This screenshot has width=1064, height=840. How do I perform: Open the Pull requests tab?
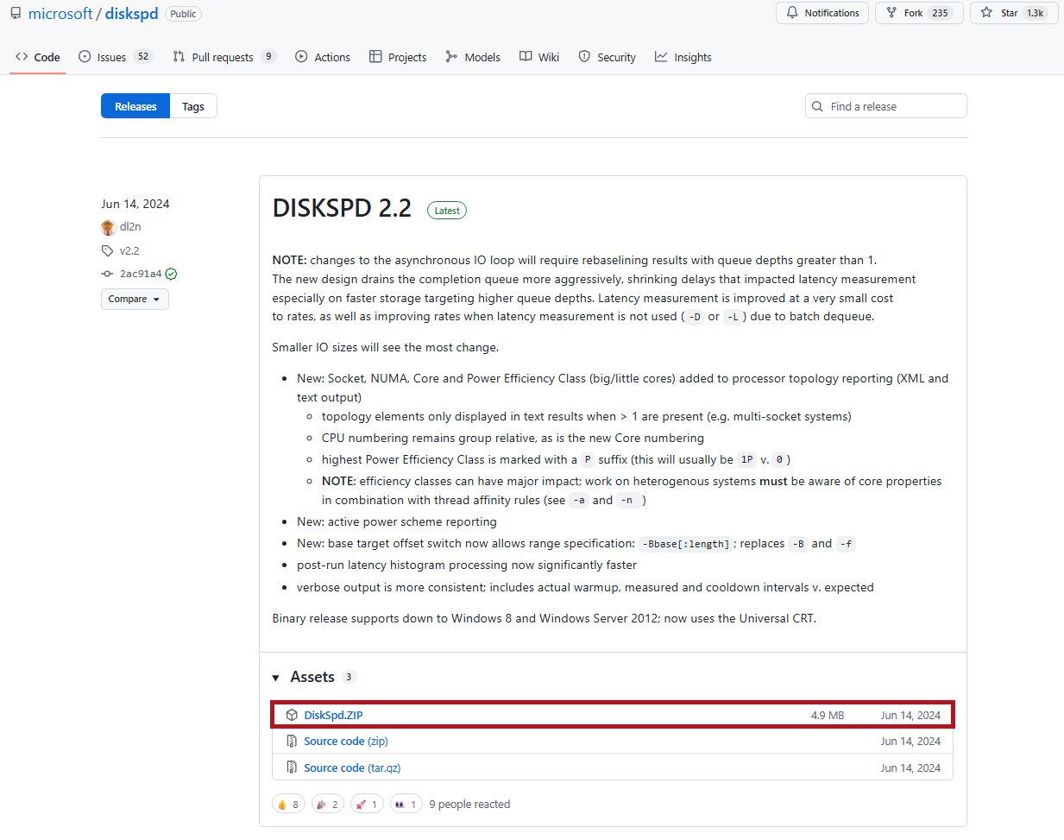click(x=224, y=57)
